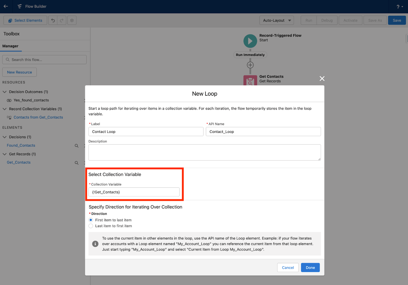
Task: Open the Contacts from Get_Contacts resource
Action: (38, 117)
